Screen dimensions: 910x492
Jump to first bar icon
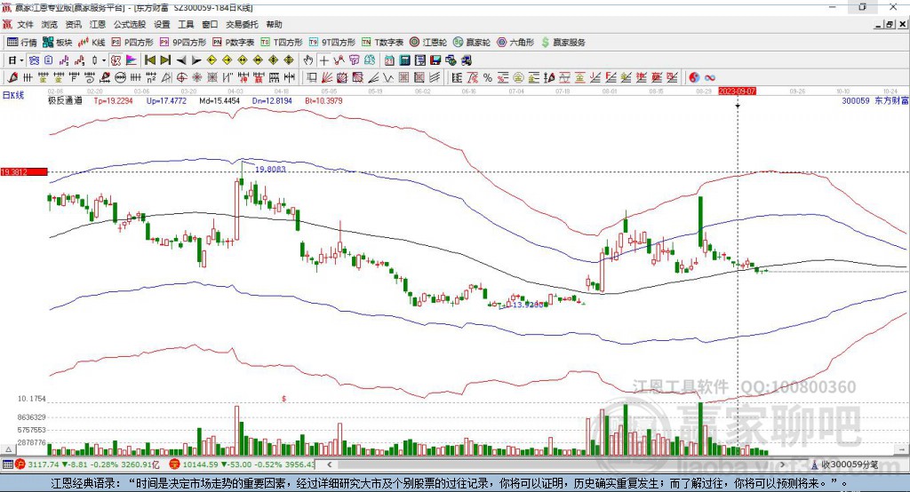coord(149,60)
